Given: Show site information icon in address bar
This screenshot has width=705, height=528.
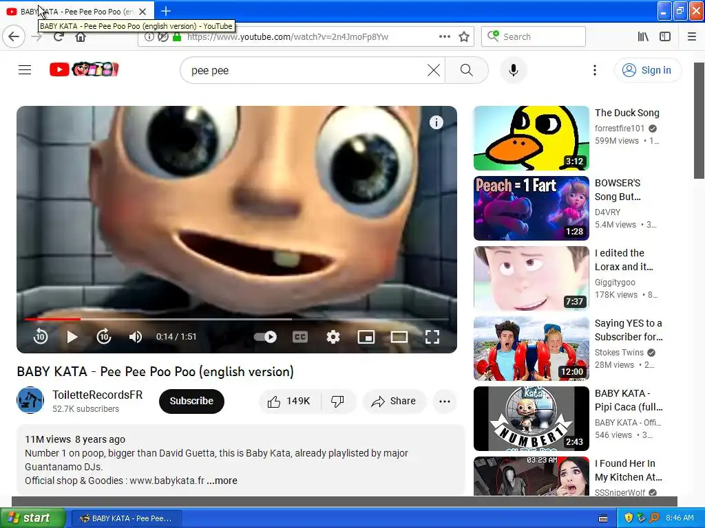Looking at the screenshot, I should (149, 37).
